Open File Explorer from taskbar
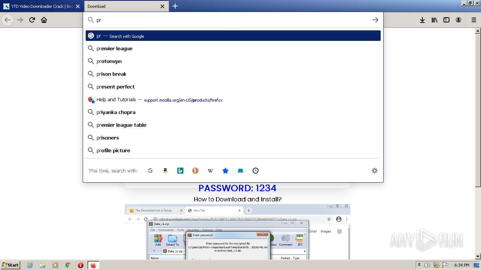 [42, 265]
